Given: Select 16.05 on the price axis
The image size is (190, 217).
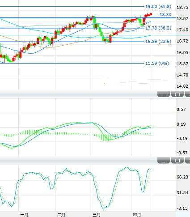Looking at the screenshot, I should (182, 52).
